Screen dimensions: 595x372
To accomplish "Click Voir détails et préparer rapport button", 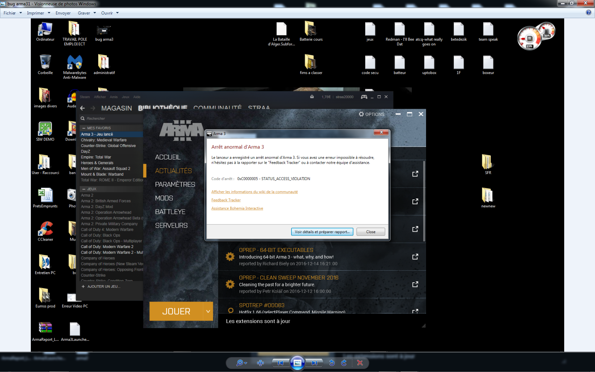I will coord(322,232).
